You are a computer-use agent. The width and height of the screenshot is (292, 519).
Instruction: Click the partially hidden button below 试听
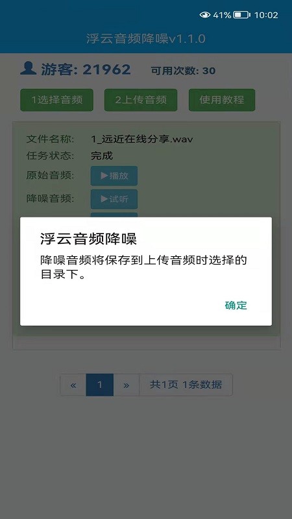click(x=114, y=215)
